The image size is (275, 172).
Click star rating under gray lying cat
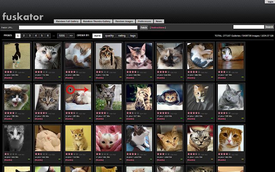(x=224, y=113)
